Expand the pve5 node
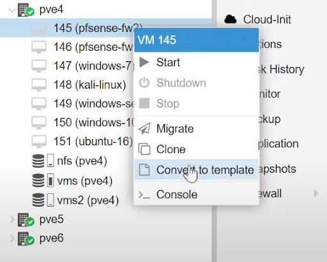The image size is (327, 262). point(12,219)
